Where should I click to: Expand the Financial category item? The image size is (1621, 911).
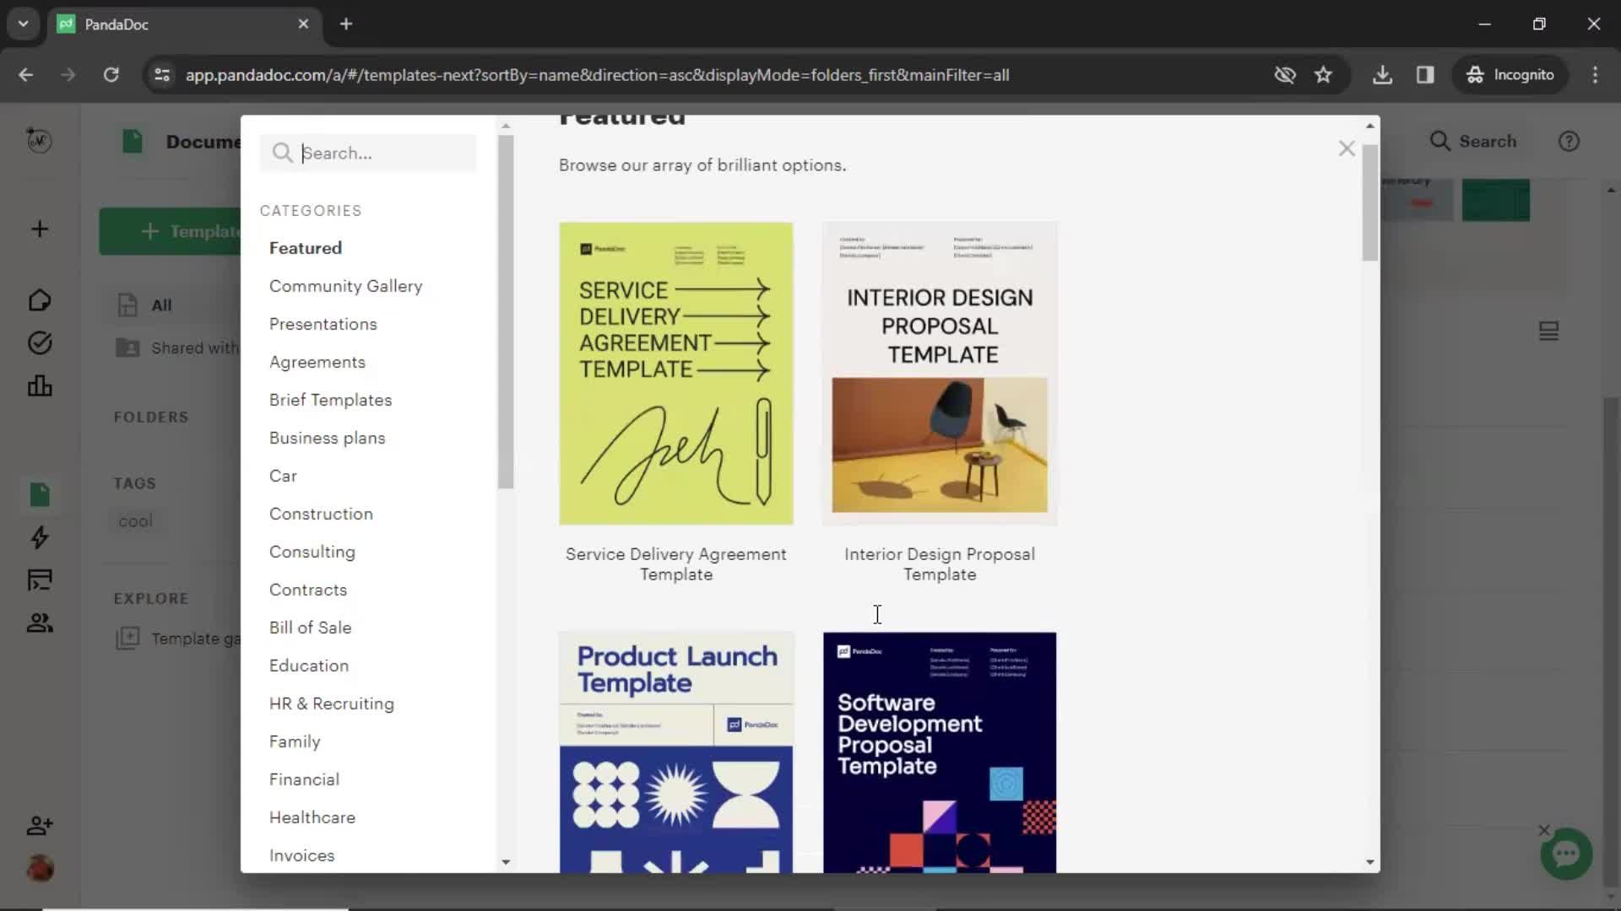[304, 779]
